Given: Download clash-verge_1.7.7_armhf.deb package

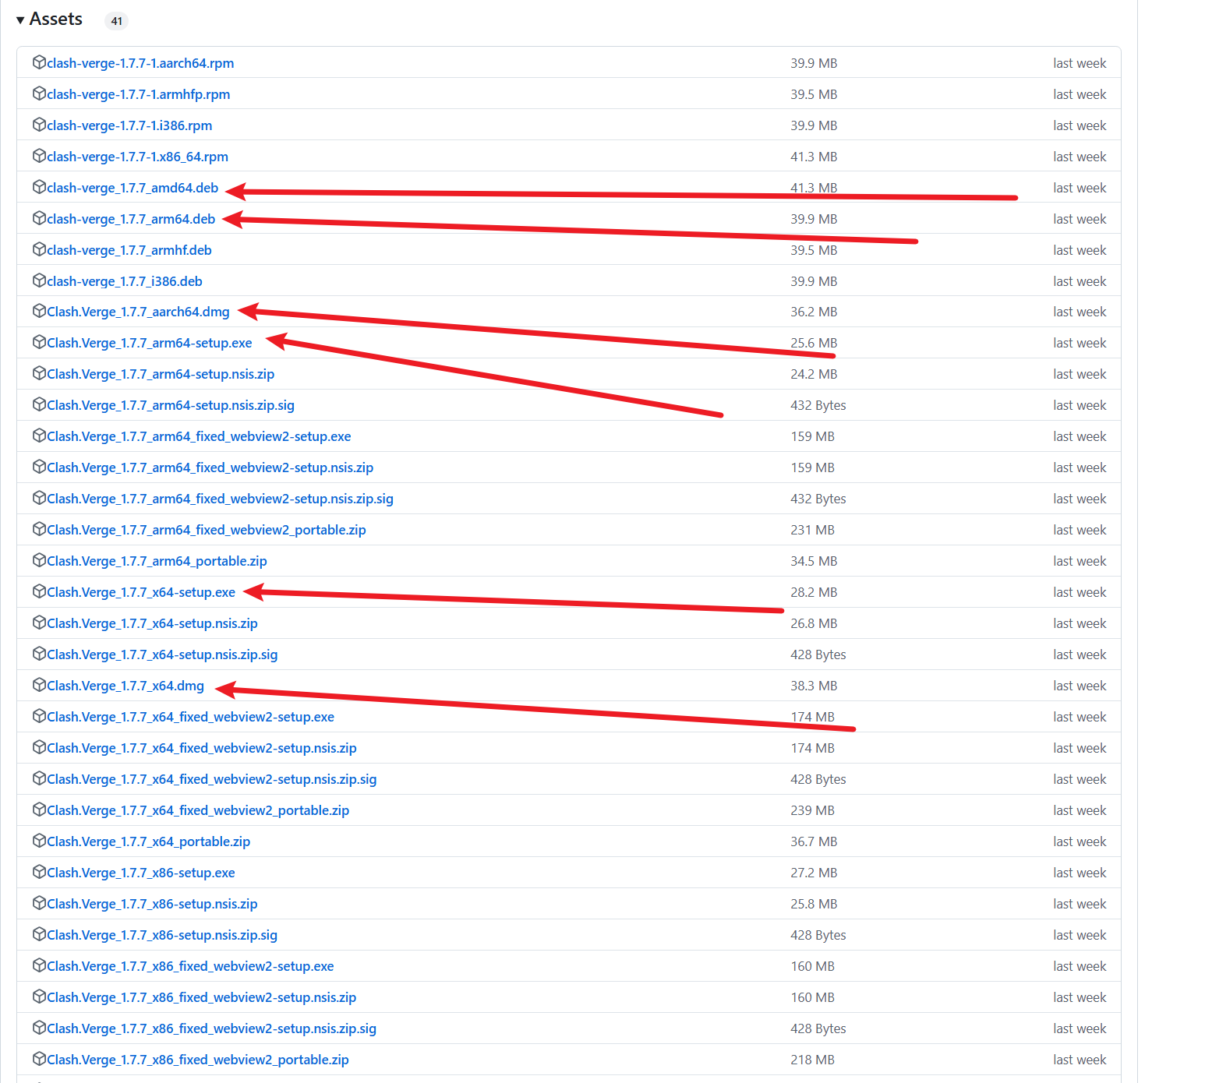Looking at the screenshot, I should (x=129, y=250).
